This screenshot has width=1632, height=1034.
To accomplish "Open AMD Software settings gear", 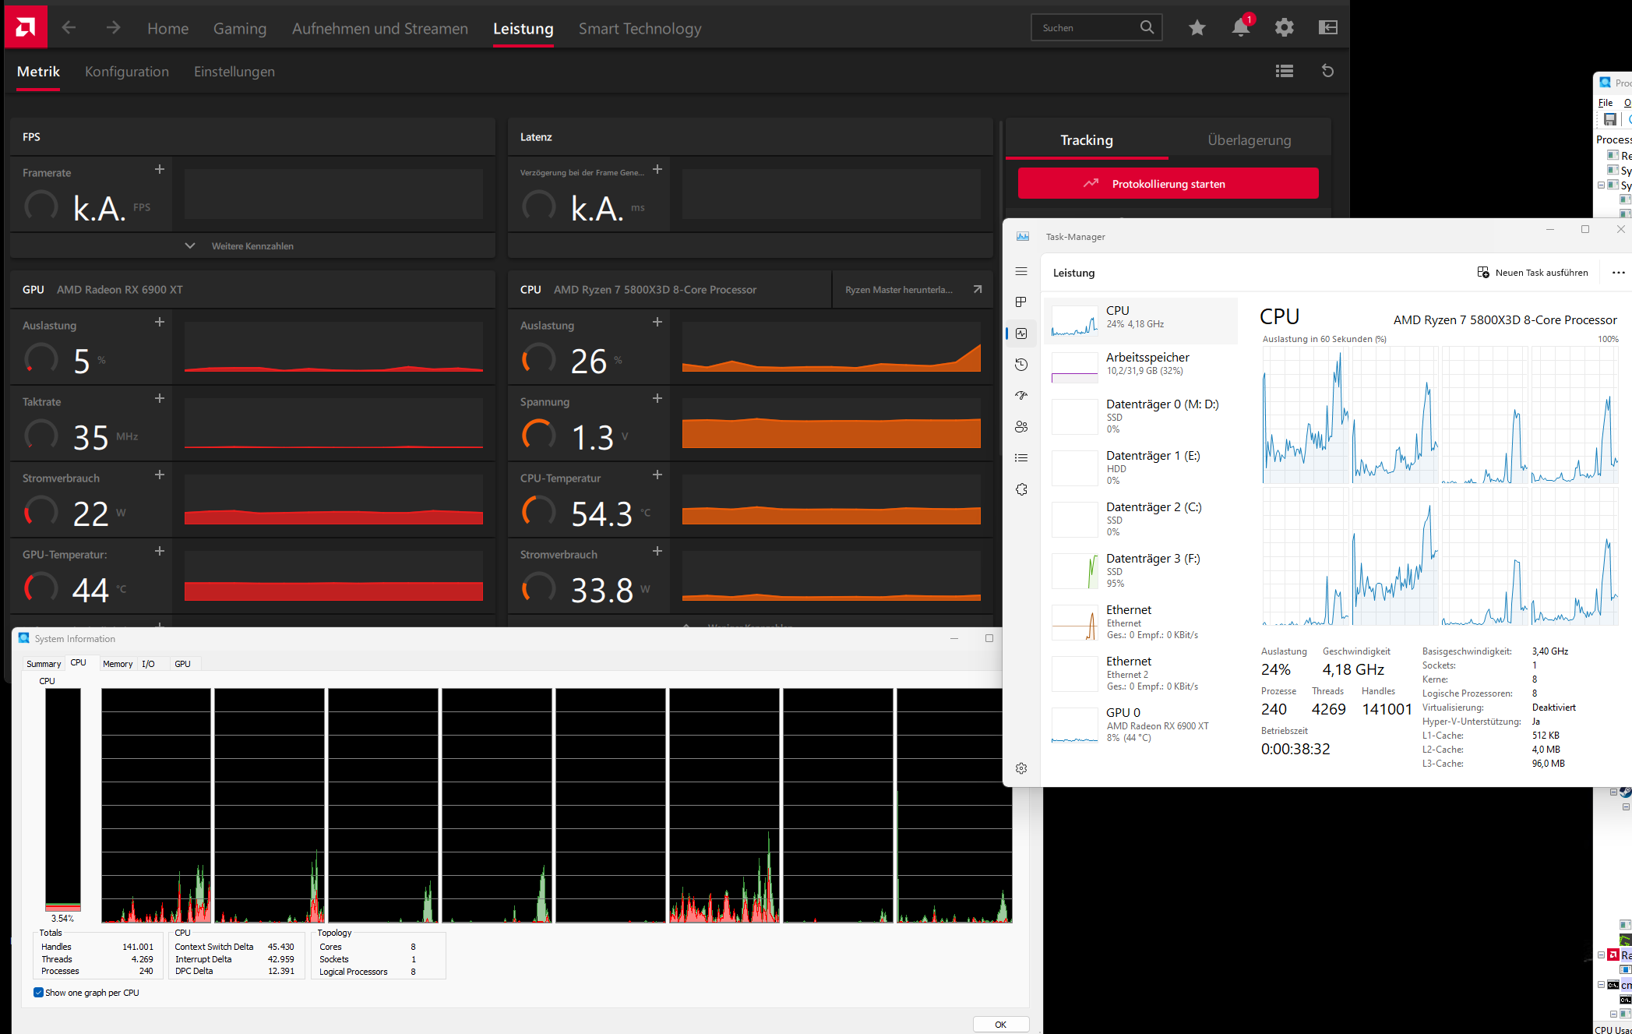I will 1284,28.
